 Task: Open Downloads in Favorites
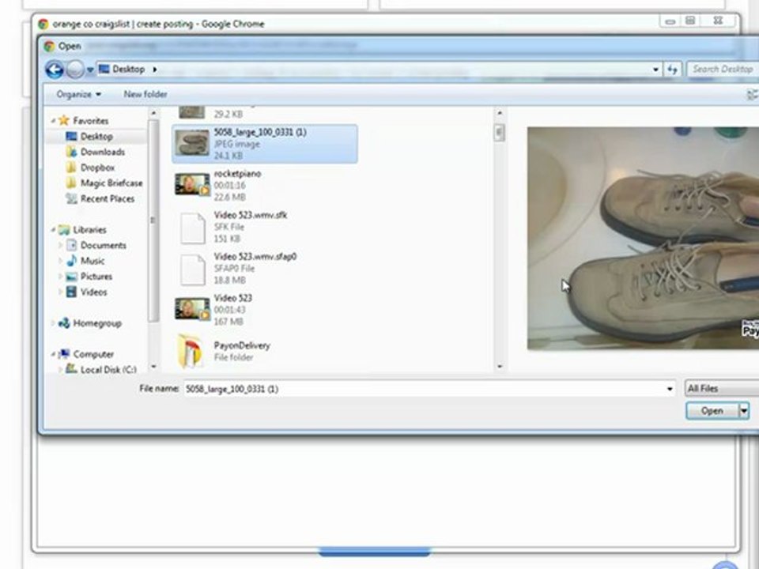[96, 152]
